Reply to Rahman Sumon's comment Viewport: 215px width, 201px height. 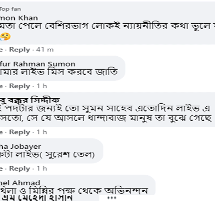tap(20, 86)
